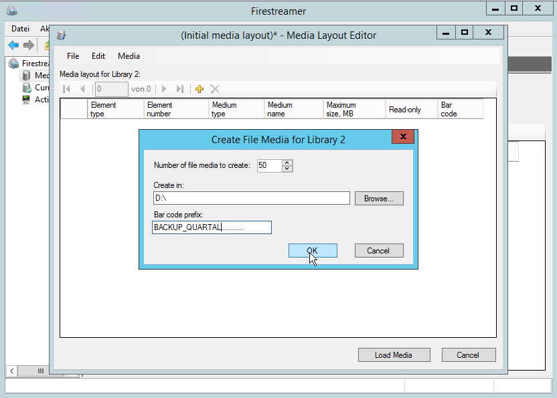Click the yellow plus add-media icon
Image resolution: width=557 pixels, height=398 pixels.
(199, 89)
